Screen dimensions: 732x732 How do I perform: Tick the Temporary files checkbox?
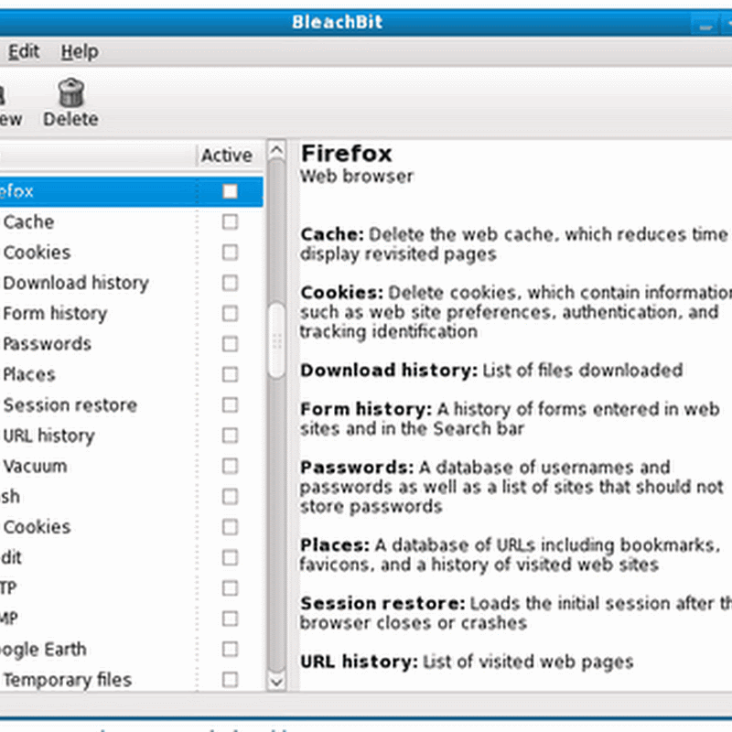pos(230,679)
